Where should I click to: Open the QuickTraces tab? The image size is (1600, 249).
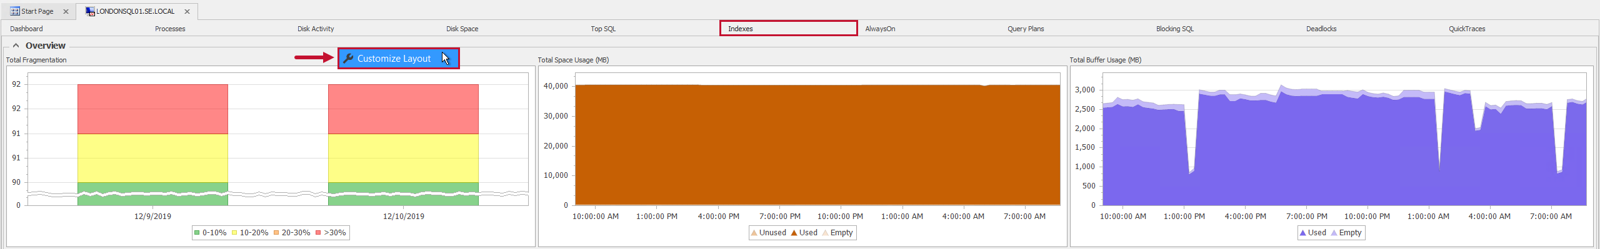click(1467, 29)
